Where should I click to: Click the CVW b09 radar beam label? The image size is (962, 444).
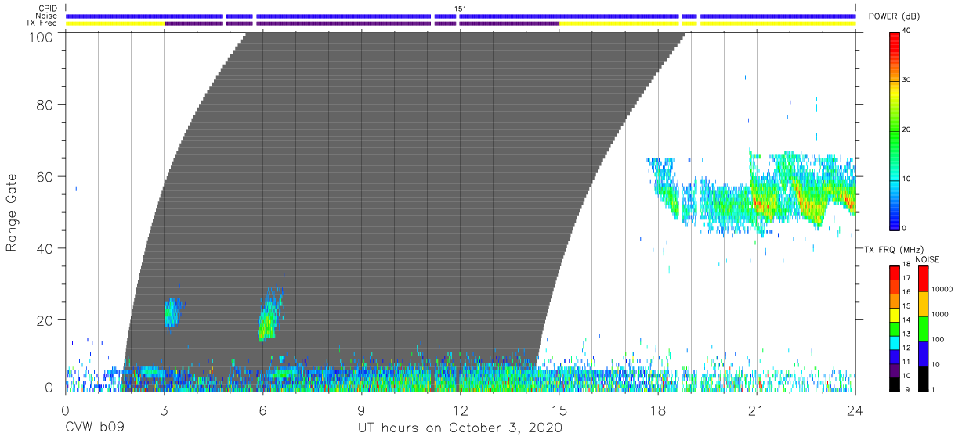point(94,428)
